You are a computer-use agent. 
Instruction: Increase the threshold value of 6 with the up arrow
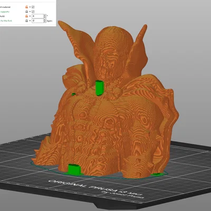[x=45, y=15]
